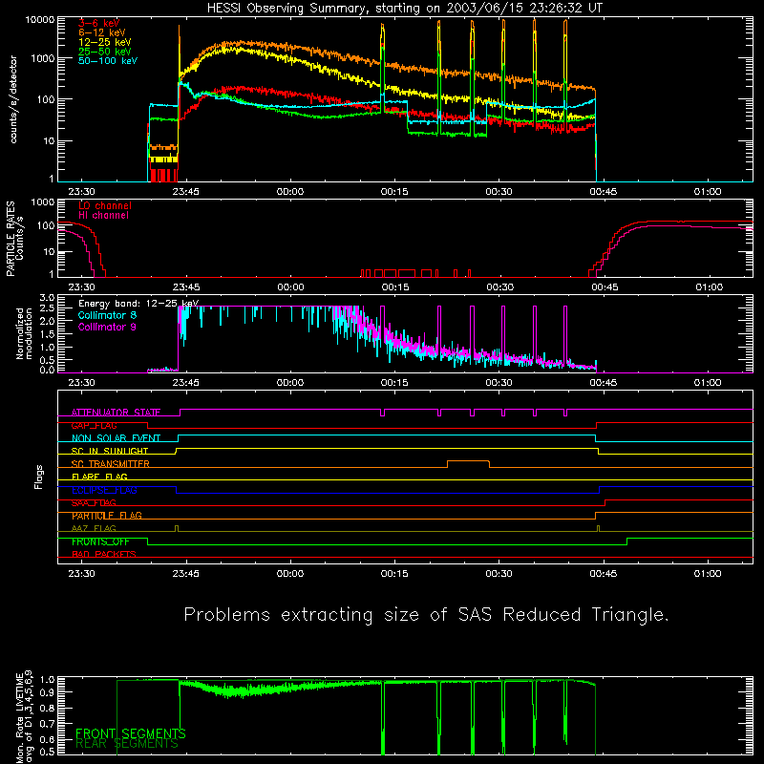The height and width of the screenshot is (764, 764).
Task: Select the 3-6 keV legend label
Action: (98, 23)
